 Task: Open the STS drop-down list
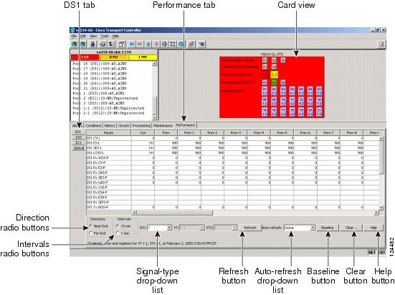coord(225,228)
